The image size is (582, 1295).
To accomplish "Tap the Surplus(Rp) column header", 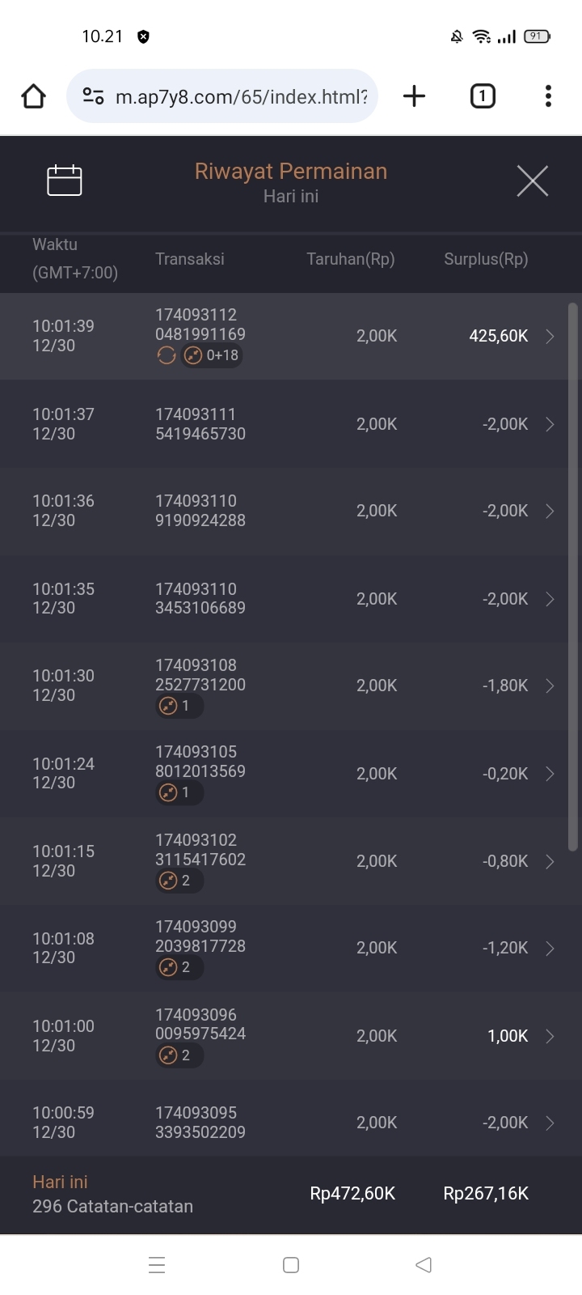I will (x=486, y=259).
